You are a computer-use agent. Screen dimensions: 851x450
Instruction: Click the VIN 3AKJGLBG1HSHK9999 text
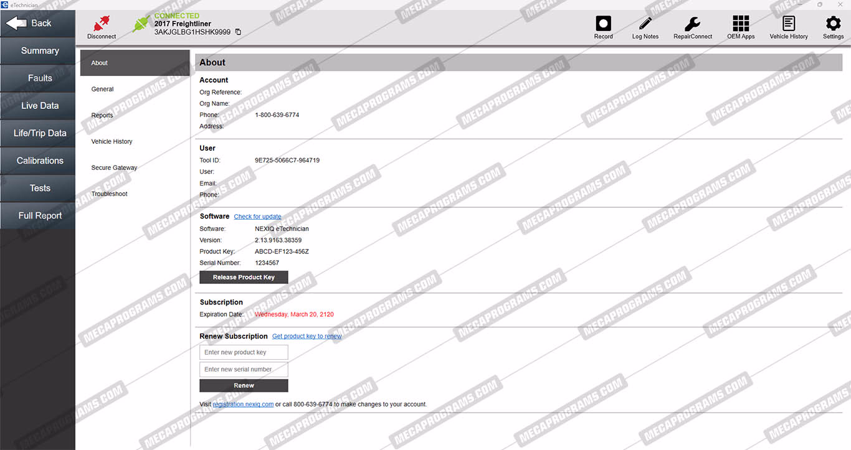pyautogui.click(x=193, y=32)
